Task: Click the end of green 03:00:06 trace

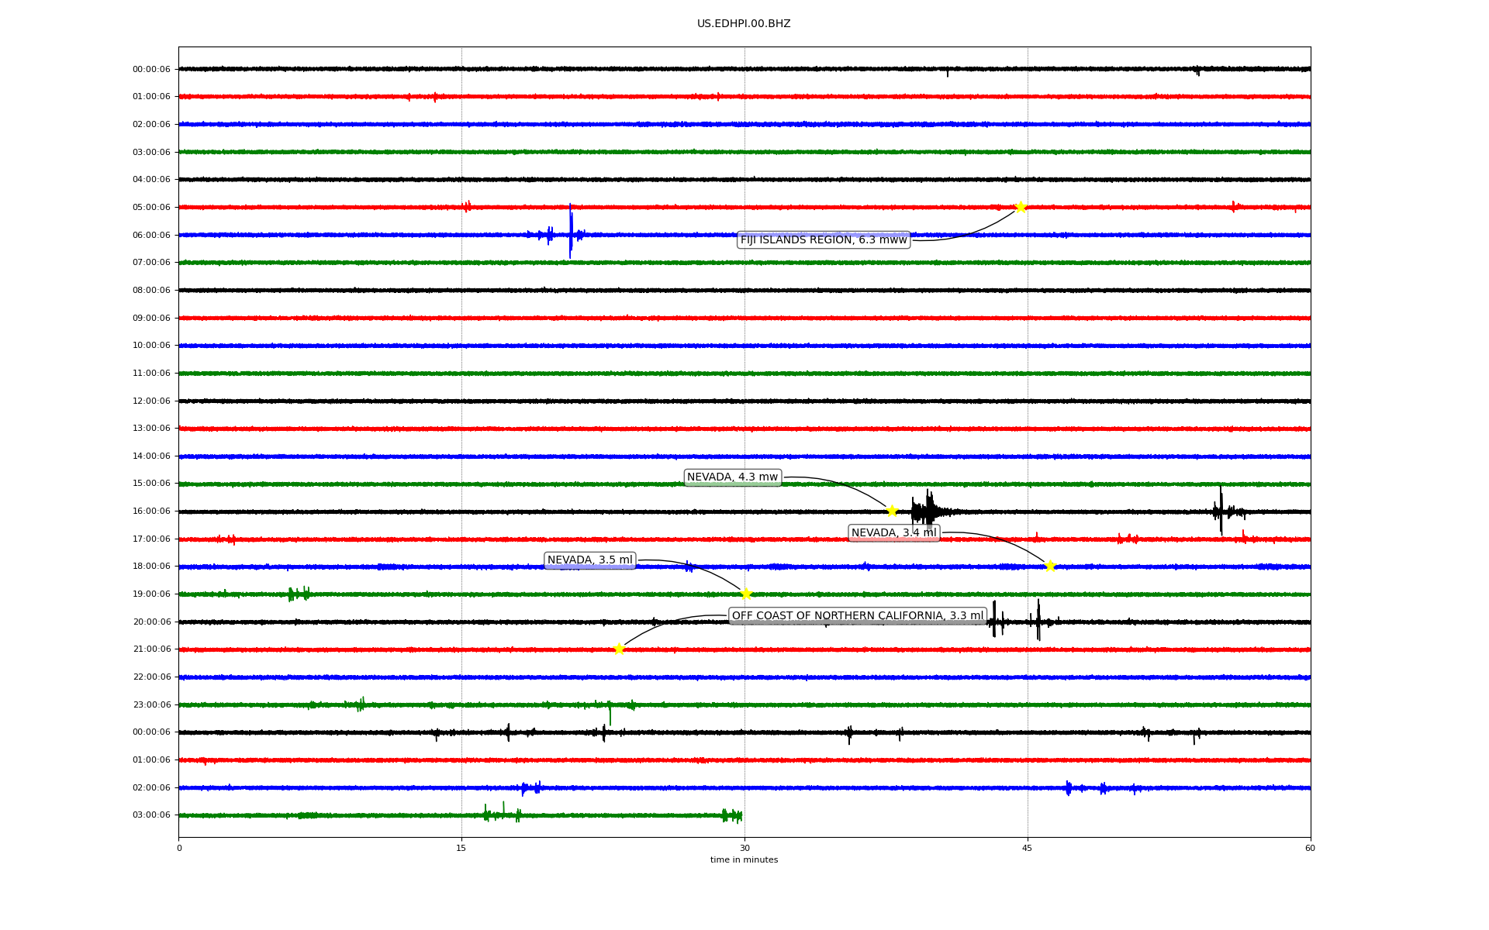Action: click(x=741, y=815)
